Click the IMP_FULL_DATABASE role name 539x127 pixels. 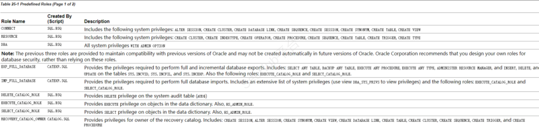tap(18, 81)
